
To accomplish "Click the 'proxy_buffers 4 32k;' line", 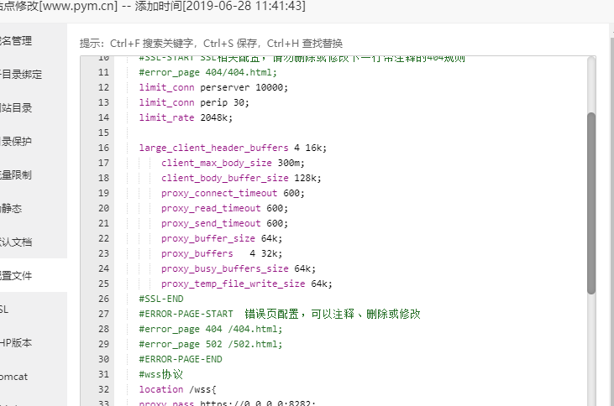I will coord(222,254).
